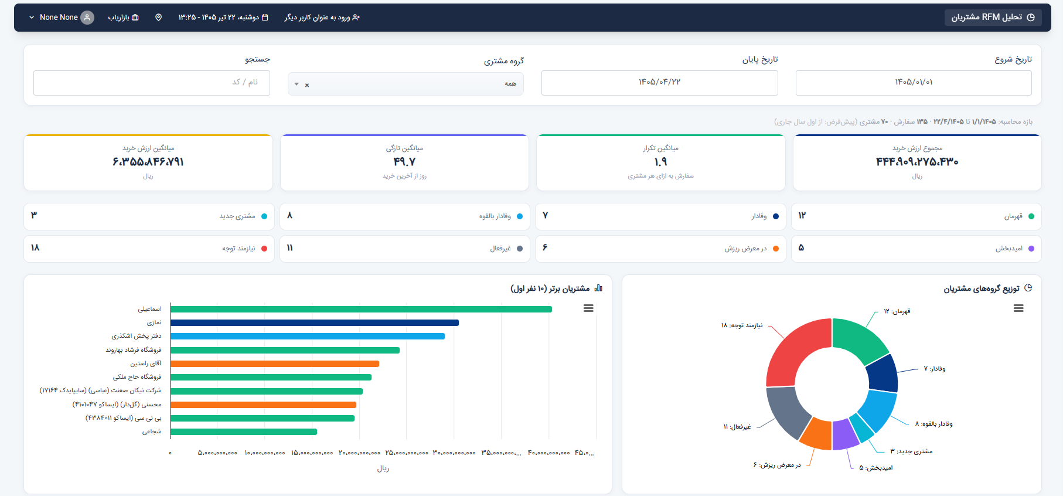The width and height of the screenshot is (1063, 496).
Task: Click the میانگین تازگی summary card
Action: point(404,162)
